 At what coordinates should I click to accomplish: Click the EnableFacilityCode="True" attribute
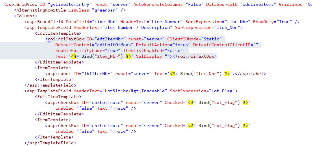pos(88,50)
